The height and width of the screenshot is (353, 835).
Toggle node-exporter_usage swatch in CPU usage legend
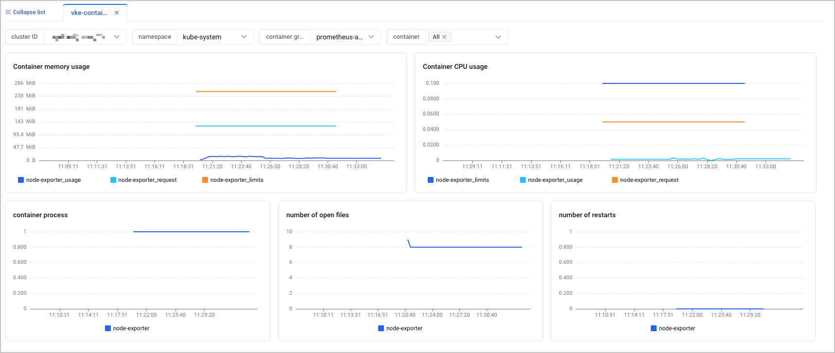(x=523, y=180)
